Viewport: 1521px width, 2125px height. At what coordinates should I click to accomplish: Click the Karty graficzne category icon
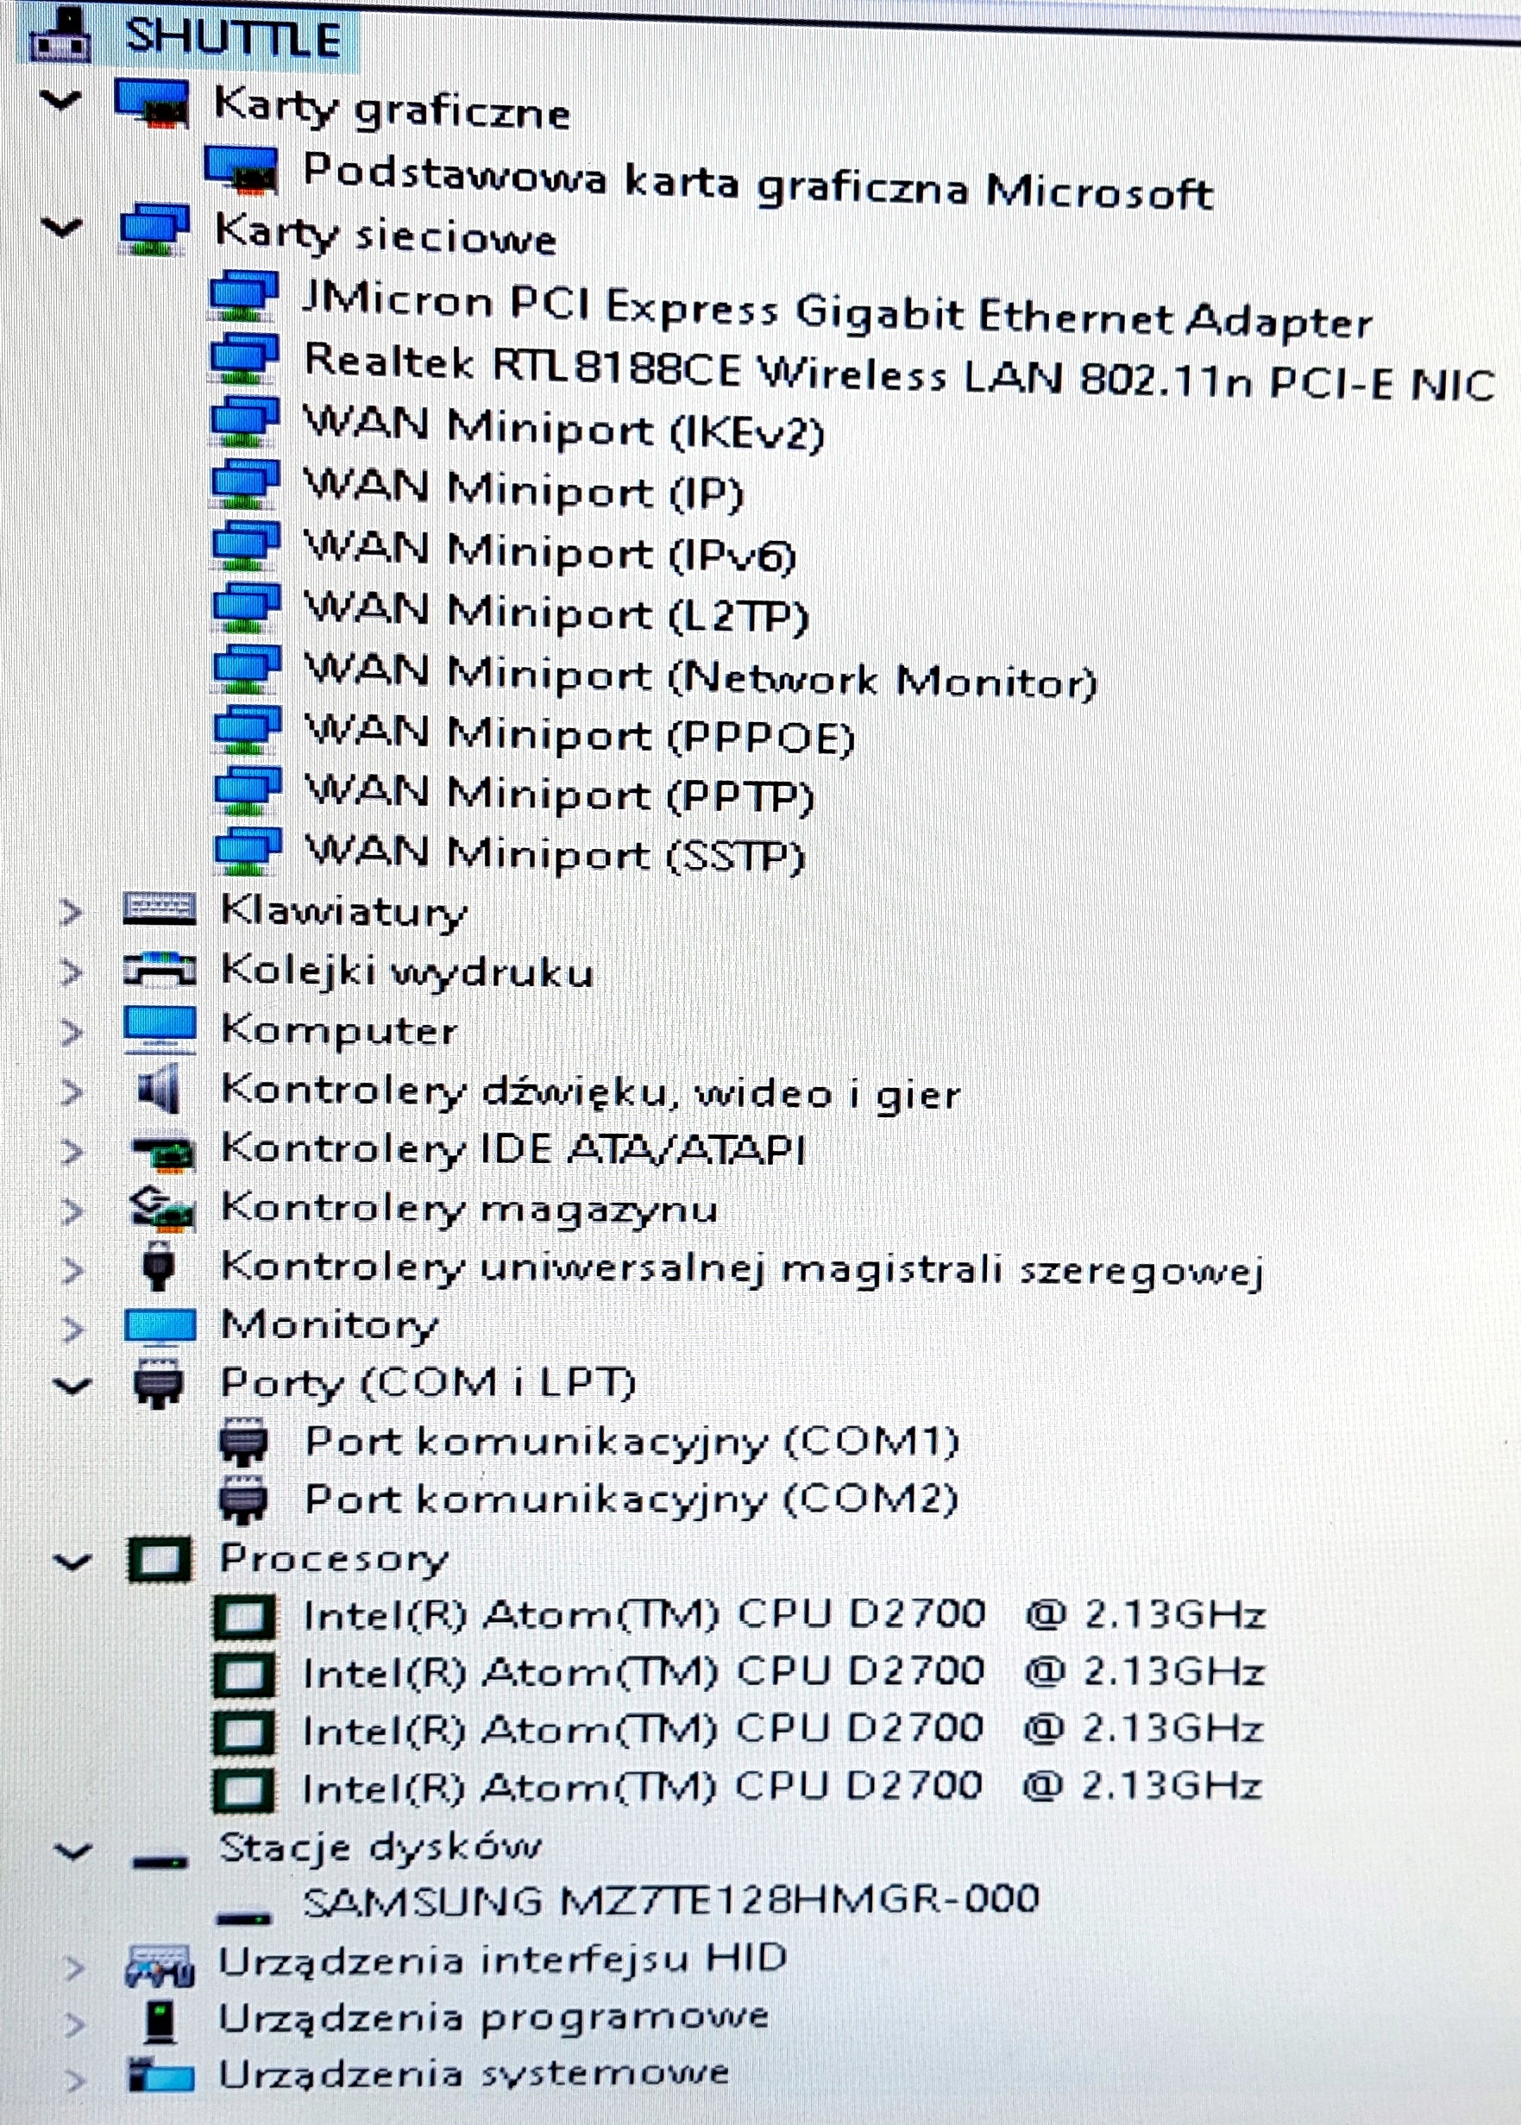point(151,103)
